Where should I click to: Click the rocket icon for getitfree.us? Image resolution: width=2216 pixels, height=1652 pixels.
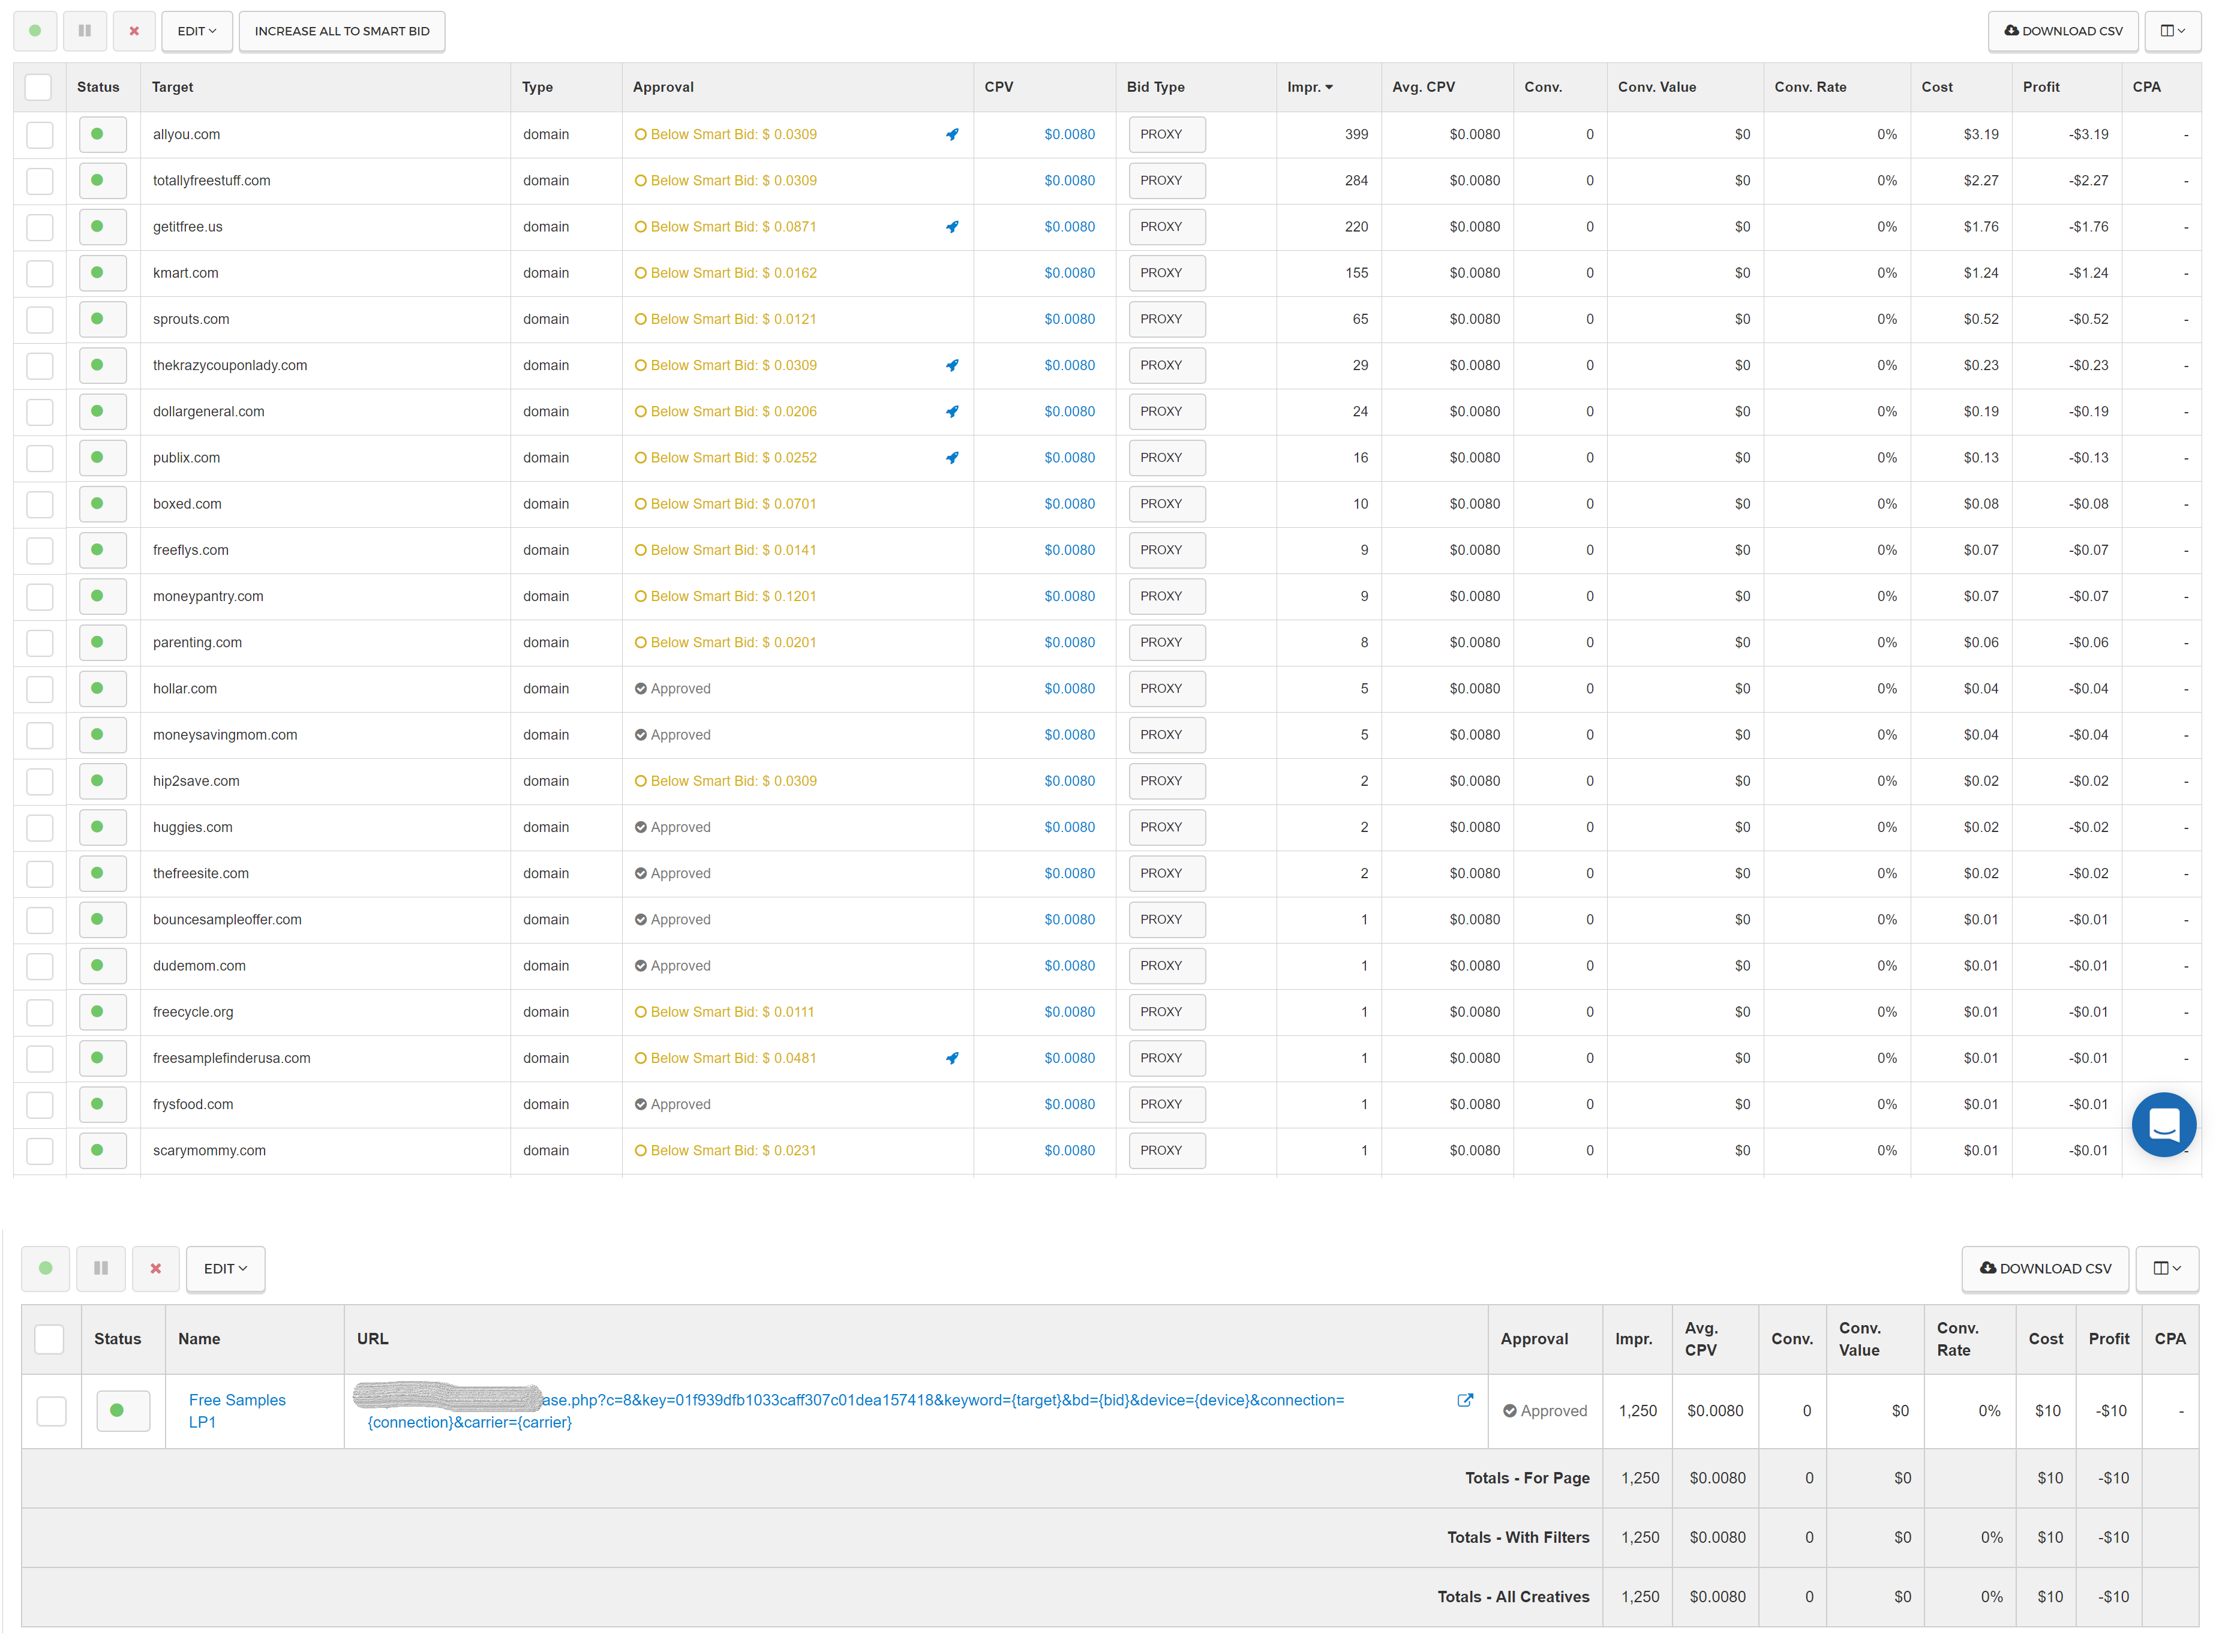[x=952, y=227]
